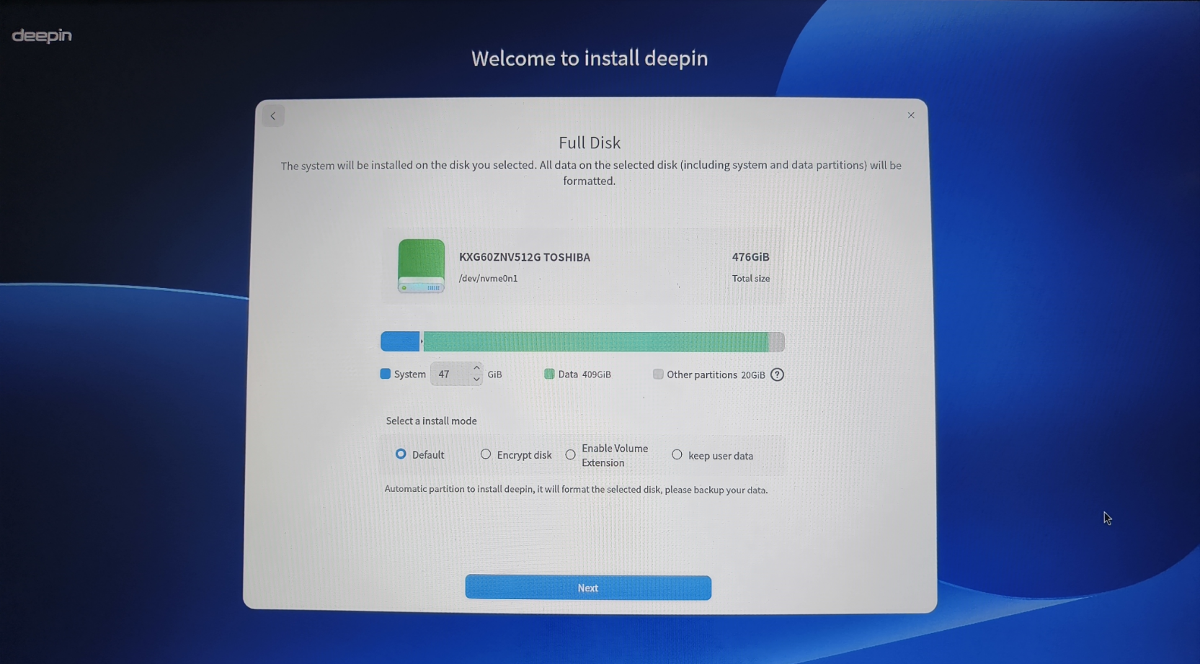Click the deepin logo in top corner
1200x664 pixels.
click(42, 35)
